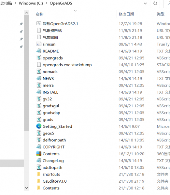
Task: Select the opengrads VBScript file icon
Action: point(39,58)
